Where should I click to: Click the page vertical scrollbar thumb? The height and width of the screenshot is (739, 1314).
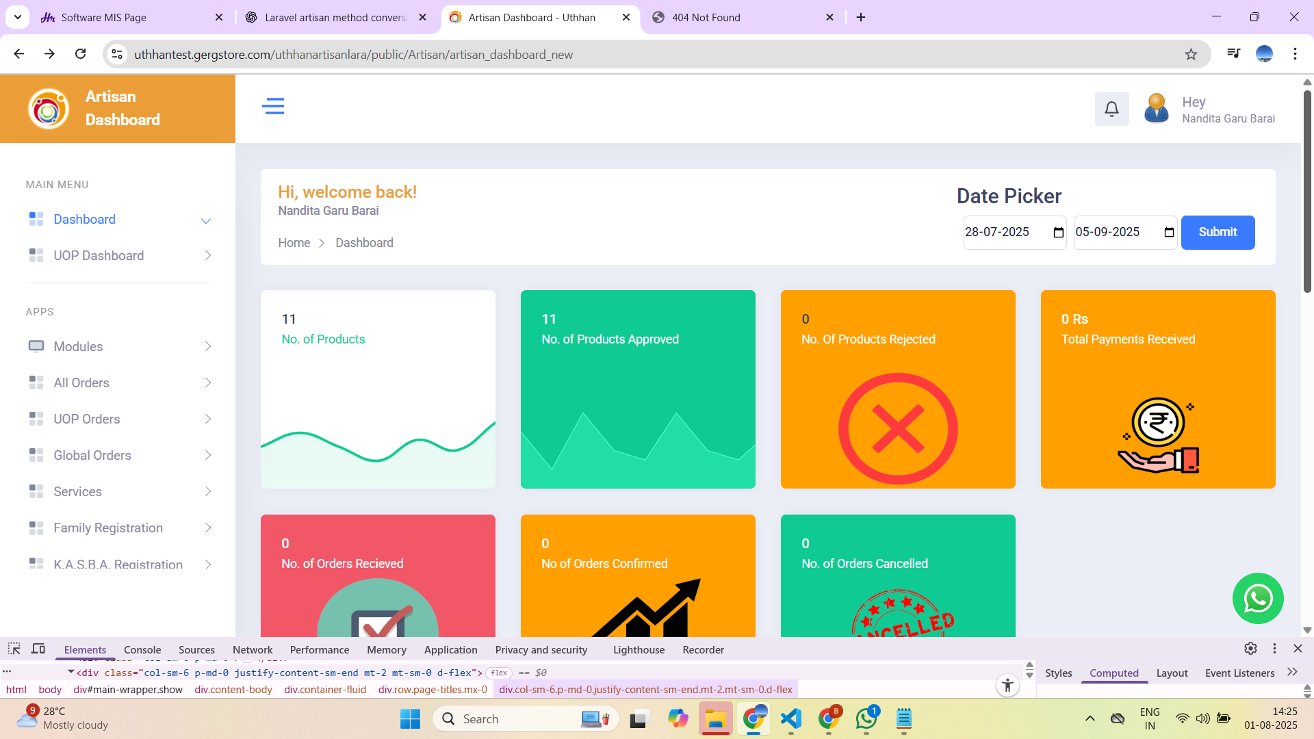pyautogui.click(x=1307, y=192)
